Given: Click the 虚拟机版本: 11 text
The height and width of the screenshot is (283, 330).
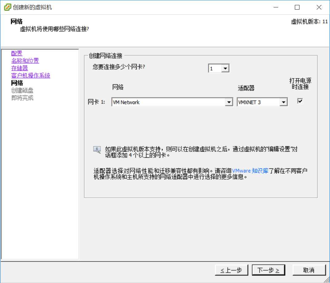Looking at the screenshot, I should 309,22.
